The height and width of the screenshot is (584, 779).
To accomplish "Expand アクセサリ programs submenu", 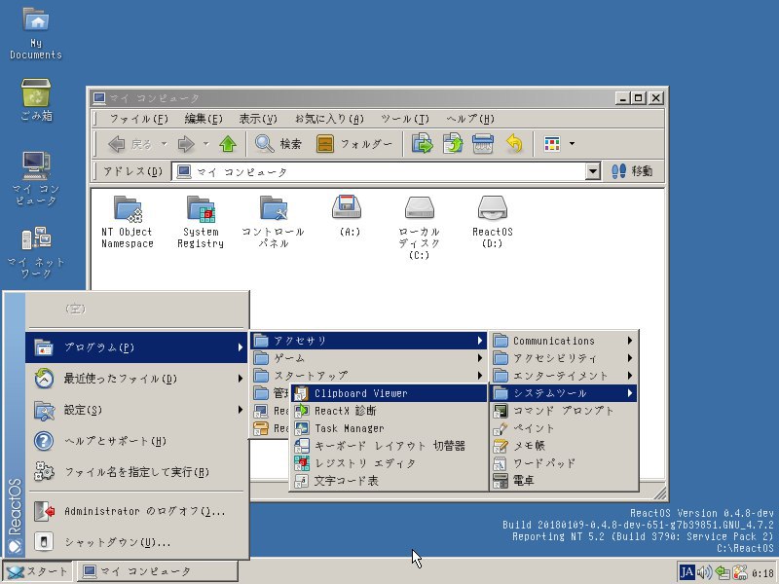I will (368, 341).
